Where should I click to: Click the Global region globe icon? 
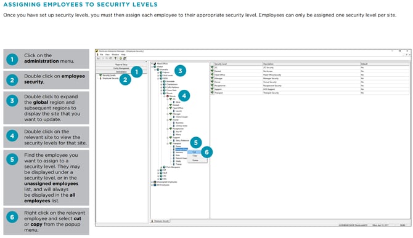155,66
